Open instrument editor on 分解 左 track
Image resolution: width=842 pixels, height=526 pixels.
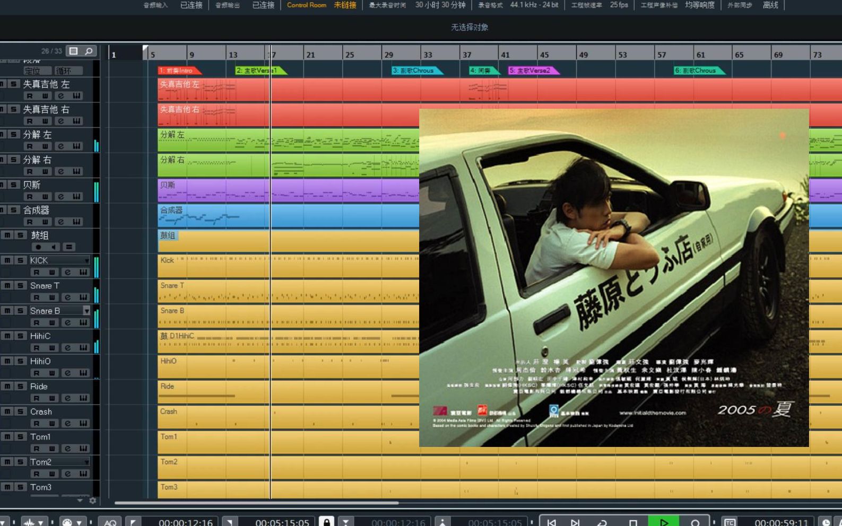click(77, 146)
